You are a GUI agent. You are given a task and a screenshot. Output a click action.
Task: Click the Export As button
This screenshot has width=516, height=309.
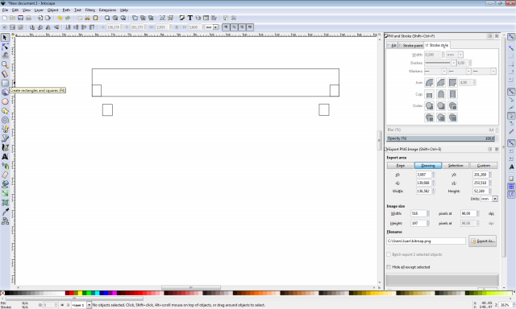[x=482, y=241]
